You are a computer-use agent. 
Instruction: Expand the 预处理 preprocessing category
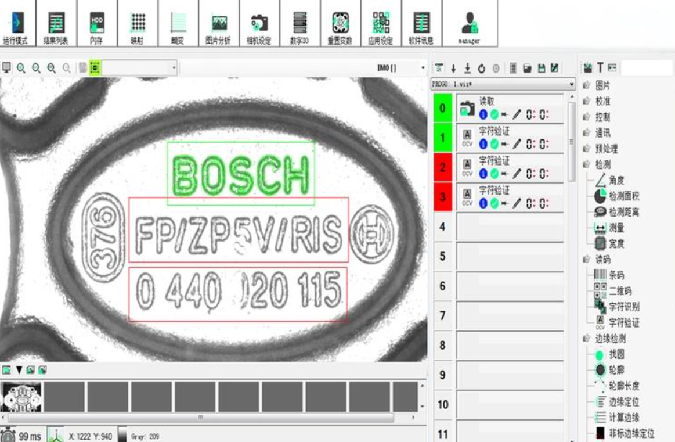click(x=586, y=149)
